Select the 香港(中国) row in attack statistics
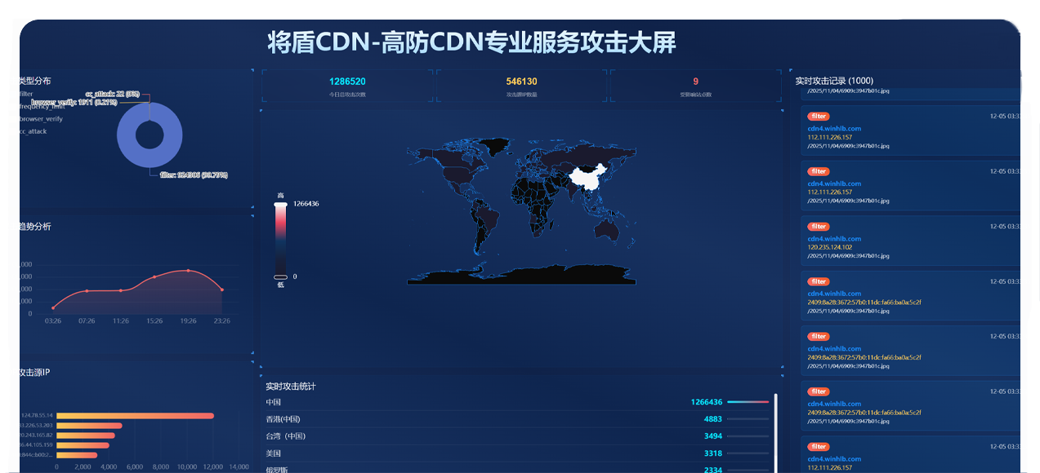 tap(516, 419)
